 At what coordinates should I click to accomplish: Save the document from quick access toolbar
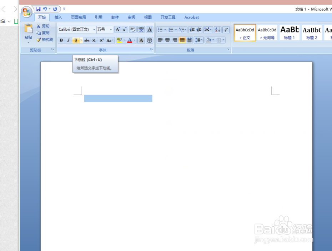pyautogui.click(x=38, y=9)
